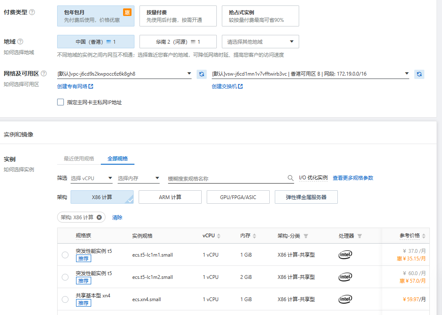Click the Intel logo on ecs.t5-lc1m1.small row
Viewport: 442px width, 315px height.
pyautogui.click(x=345, y=255)
